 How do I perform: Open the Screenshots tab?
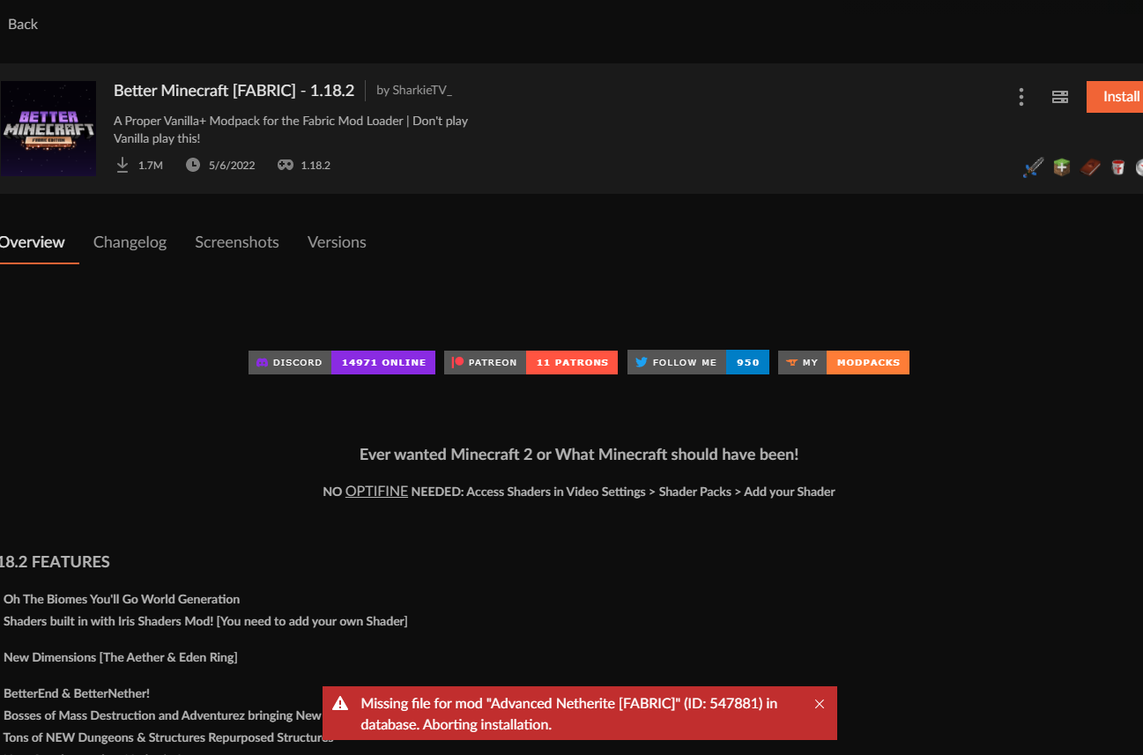coord(236,241)
